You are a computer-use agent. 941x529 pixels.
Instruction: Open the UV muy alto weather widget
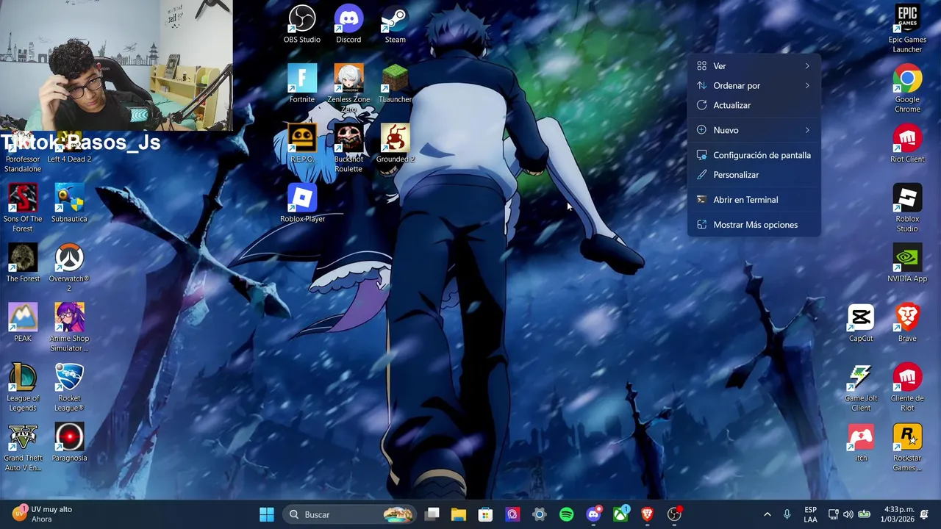pyautogui.click(x=43, y=514)
